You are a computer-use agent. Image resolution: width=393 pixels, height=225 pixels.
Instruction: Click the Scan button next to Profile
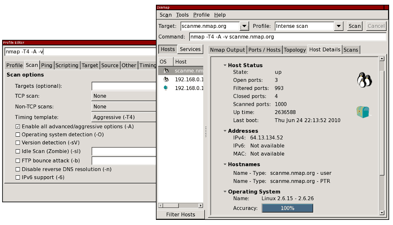(355, 26)
